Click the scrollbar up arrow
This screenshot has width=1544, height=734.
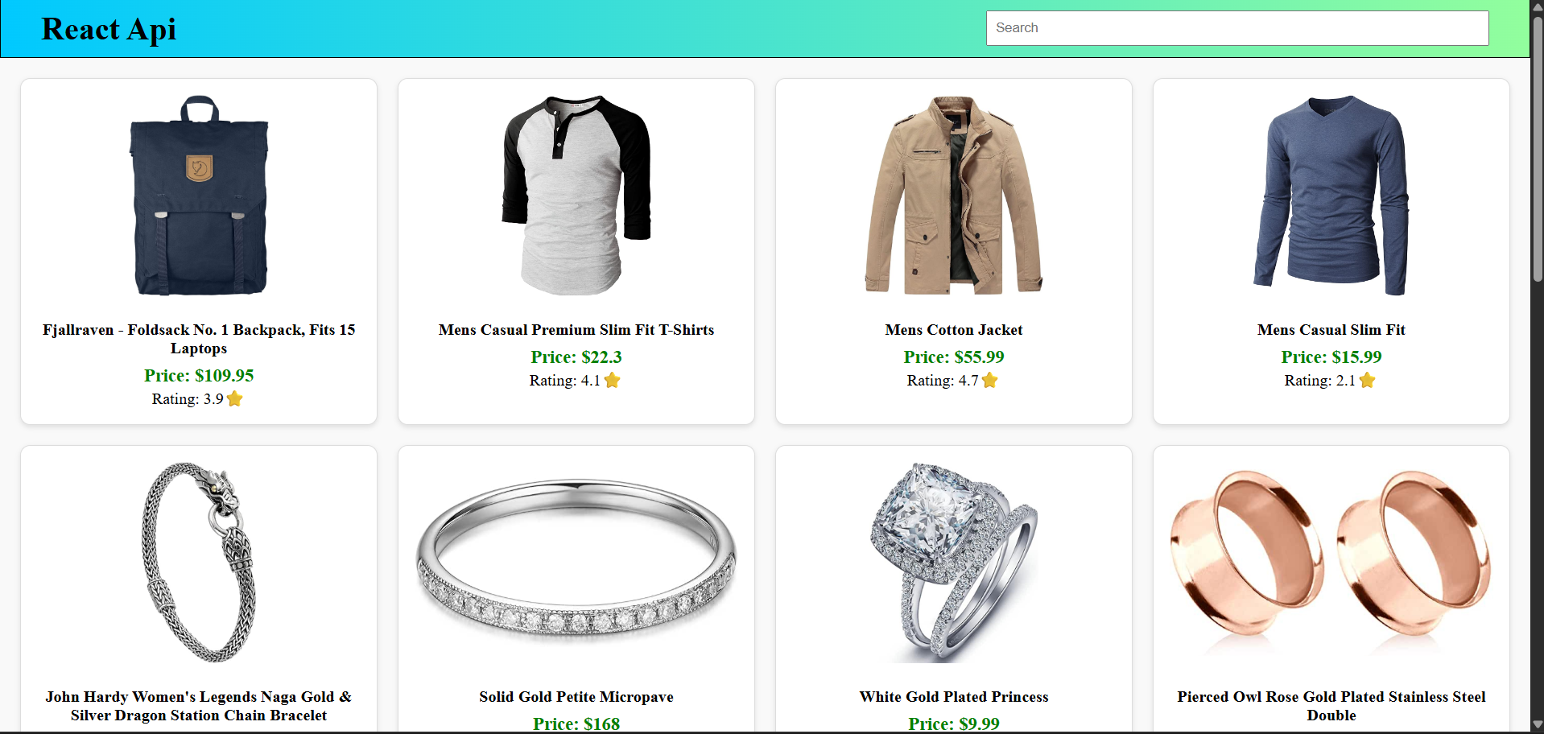pyautogui.click(x=1538, y=7)
